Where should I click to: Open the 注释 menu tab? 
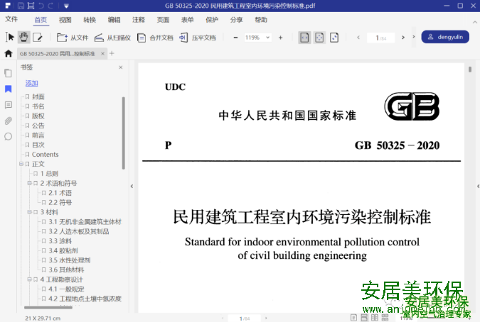coord(138,20)
